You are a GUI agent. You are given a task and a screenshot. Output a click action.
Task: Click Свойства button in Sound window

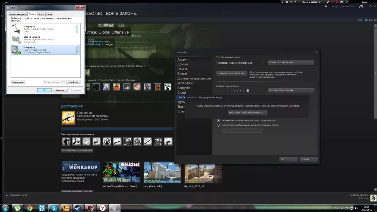[73, 82]
